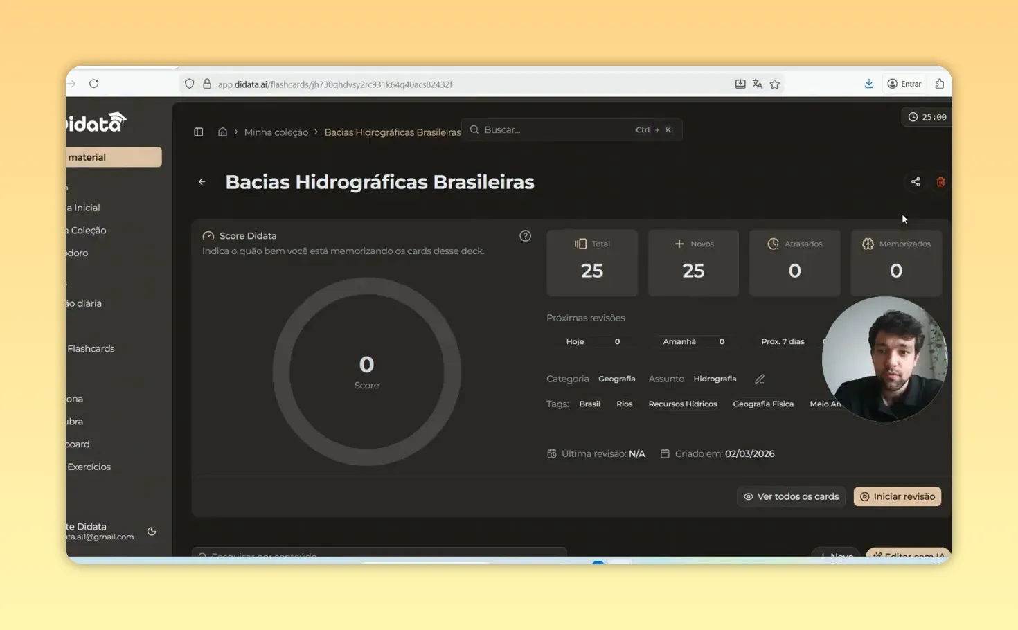Reload the current page
Viewport: 1018px width, 630px height.
pyautogui.click(x=94, y=83)
